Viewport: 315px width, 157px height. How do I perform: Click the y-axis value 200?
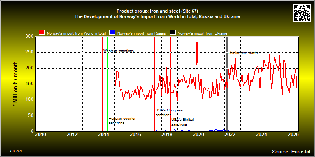[29, 68]
